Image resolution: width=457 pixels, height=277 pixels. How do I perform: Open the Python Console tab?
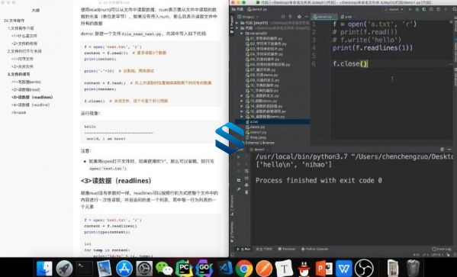pos(314,249)
